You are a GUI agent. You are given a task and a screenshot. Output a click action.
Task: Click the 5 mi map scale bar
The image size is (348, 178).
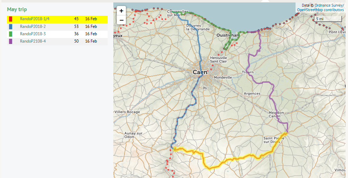[x=328, y=19]
